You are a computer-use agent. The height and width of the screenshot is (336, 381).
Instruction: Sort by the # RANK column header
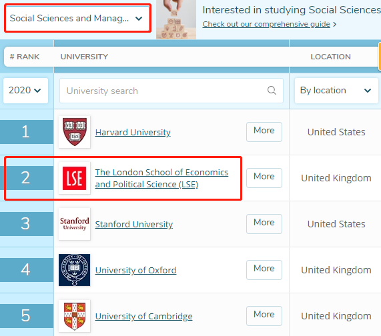tap(25, 57)
